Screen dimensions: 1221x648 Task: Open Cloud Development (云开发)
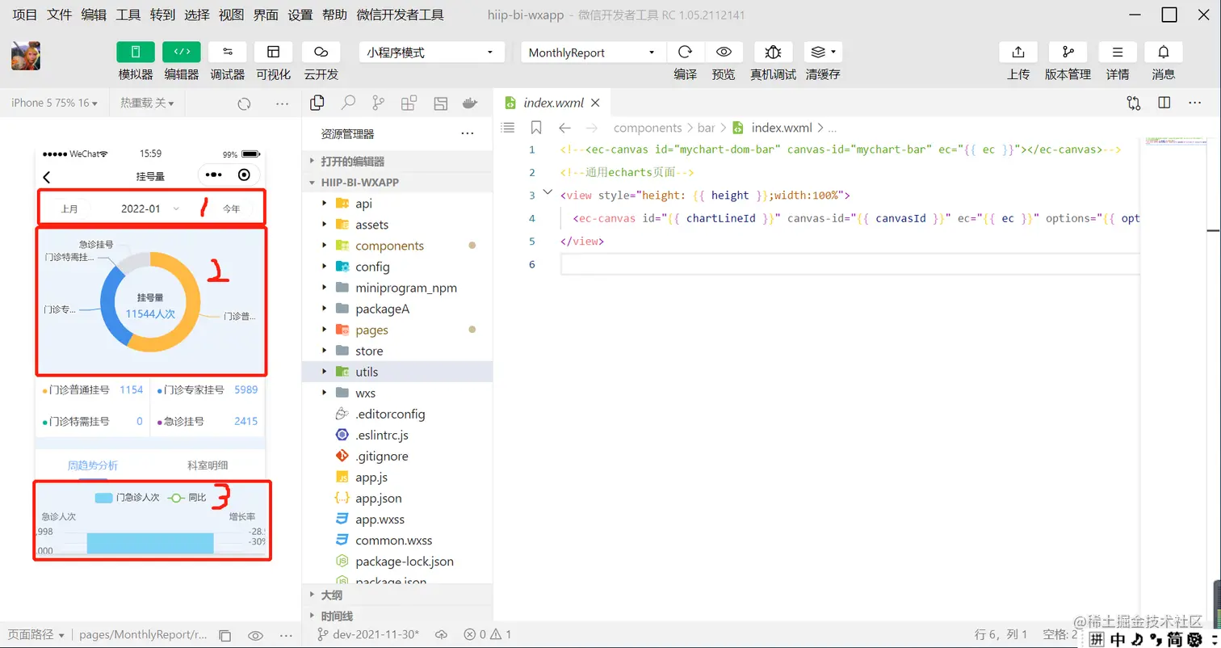tap(321, 52)
